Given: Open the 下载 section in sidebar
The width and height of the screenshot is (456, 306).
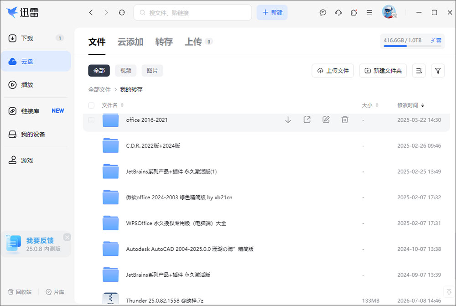Looking at the screenshot, I should tap(36, 38).
